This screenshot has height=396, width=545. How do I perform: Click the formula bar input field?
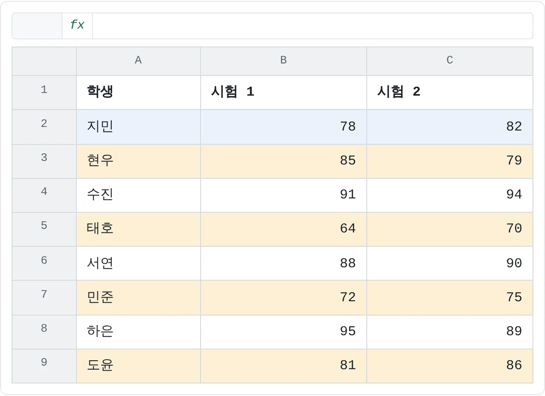312,25
